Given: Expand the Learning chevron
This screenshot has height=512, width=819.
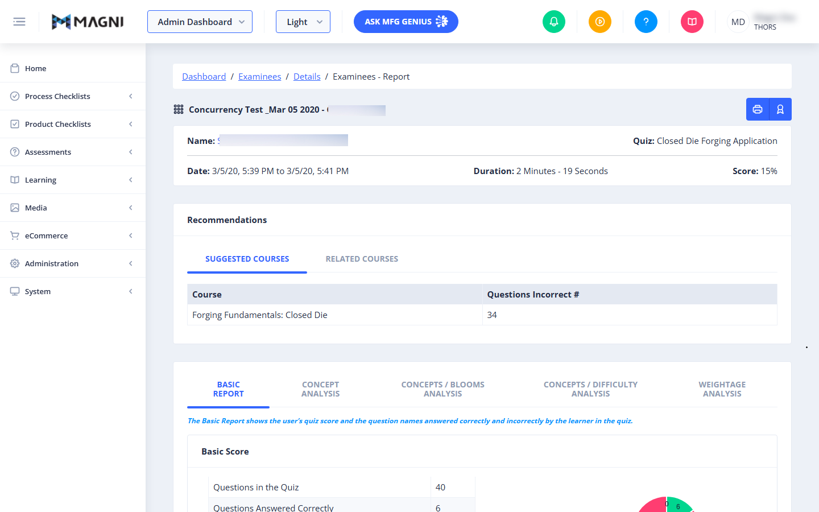Looking at the screenshot, I should coord(131,180).
